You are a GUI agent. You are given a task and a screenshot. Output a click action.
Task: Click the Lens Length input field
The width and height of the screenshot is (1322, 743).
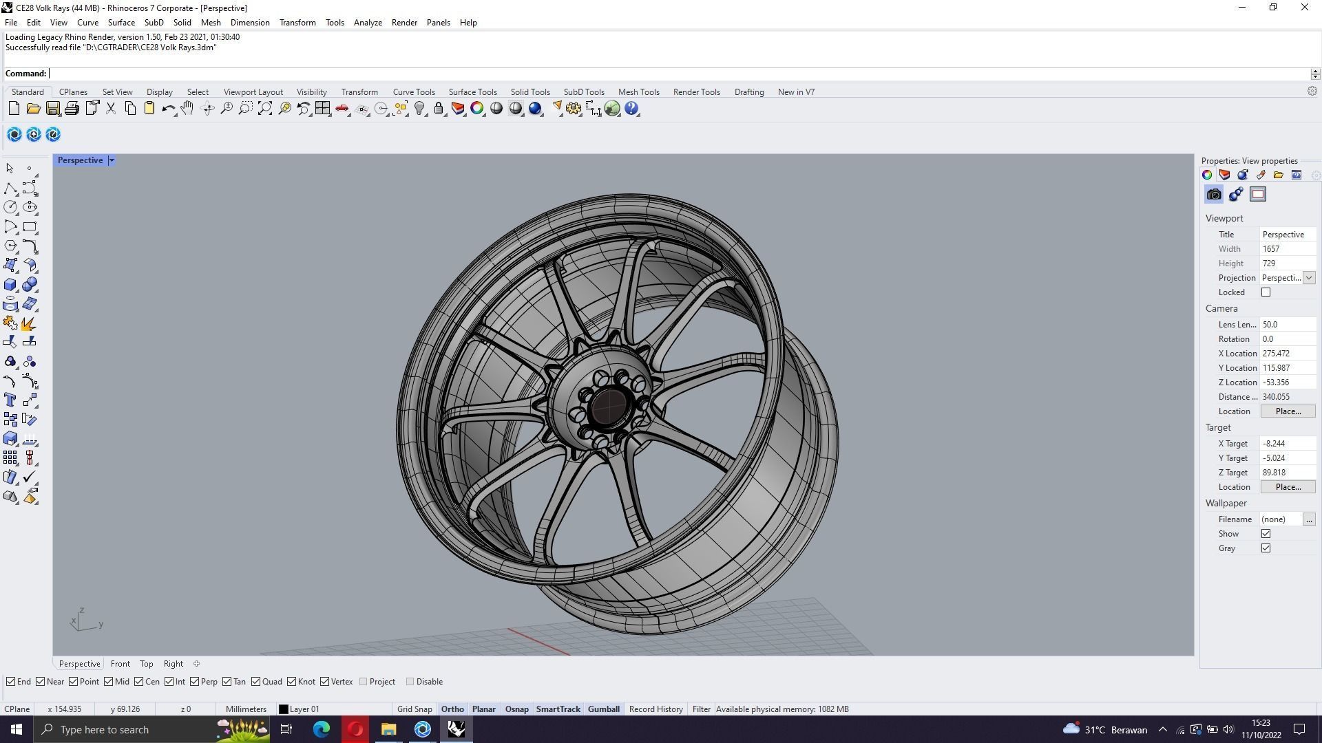point(1288,325)
